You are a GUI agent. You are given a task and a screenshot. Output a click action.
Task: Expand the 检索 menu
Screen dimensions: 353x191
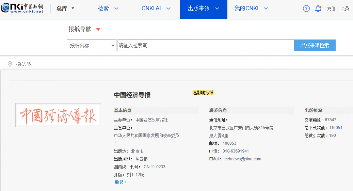pyautogui.click(x=108, y=9)
